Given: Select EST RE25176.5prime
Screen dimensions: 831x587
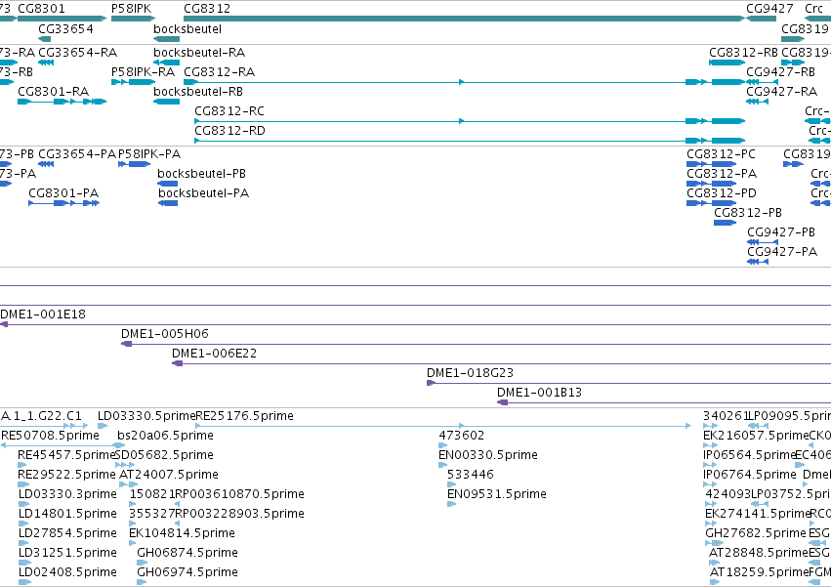Looking at the screenshot, I should click(x=443, y=426).
